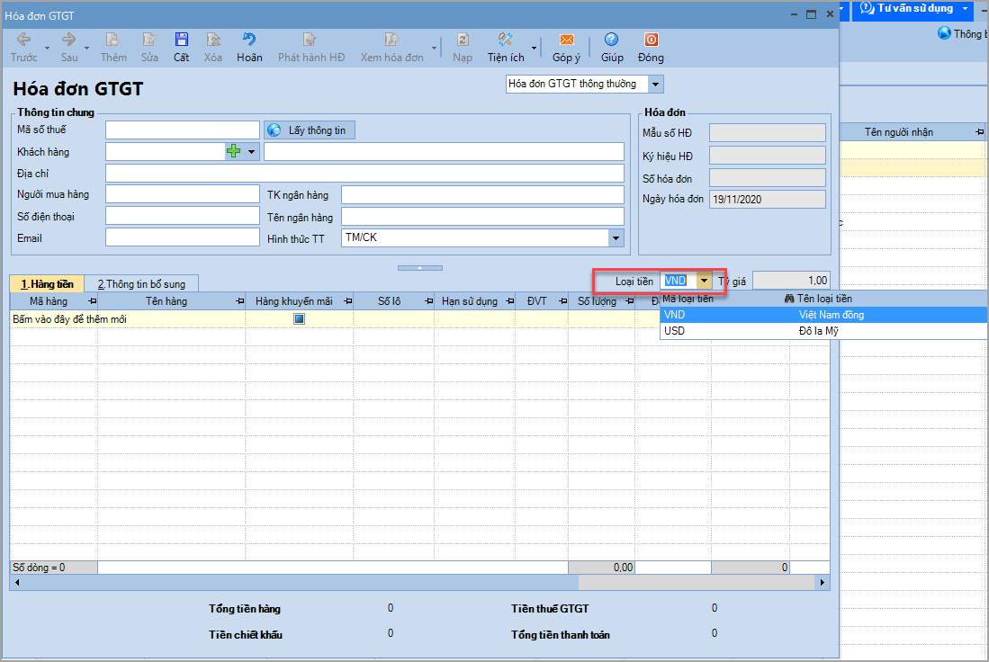Pin the Tên hàng column
The width and height of the screenshot is (989, 662).
(239, 301)
